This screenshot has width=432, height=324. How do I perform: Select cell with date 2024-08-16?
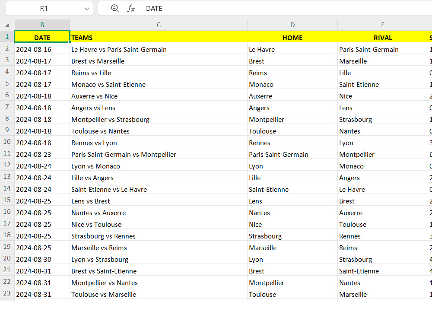point(42,49)
